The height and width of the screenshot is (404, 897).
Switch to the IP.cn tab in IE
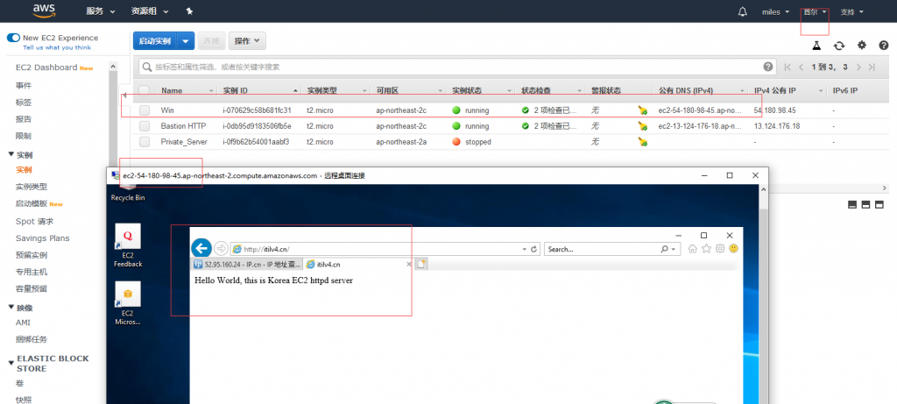(x=247, y=265)
